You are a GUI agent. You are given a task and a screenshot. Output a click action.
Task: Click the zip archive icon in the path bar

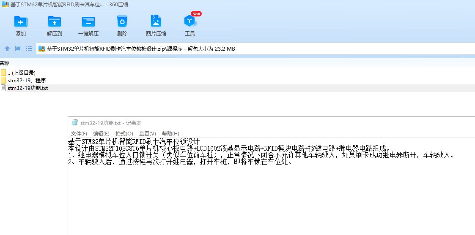point(42,49)
